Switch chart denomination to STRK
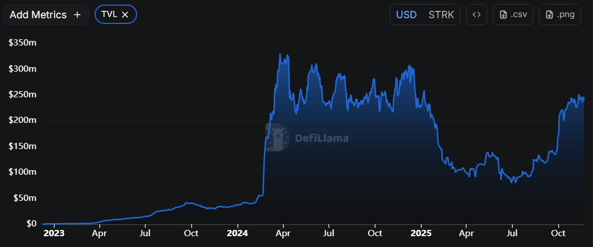Screen dimensions: 593x247 [441, 15]
